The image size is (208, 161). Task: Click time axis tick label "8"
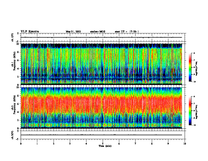[x=152, y=144]
